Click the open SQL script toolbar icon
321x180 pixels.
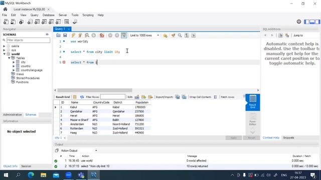(13, 21)
